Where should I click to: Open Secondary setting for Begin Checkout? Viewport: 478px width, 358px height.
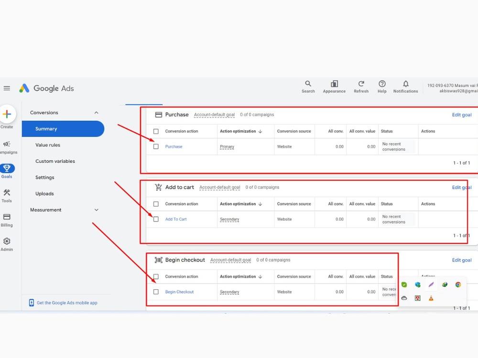229,292
